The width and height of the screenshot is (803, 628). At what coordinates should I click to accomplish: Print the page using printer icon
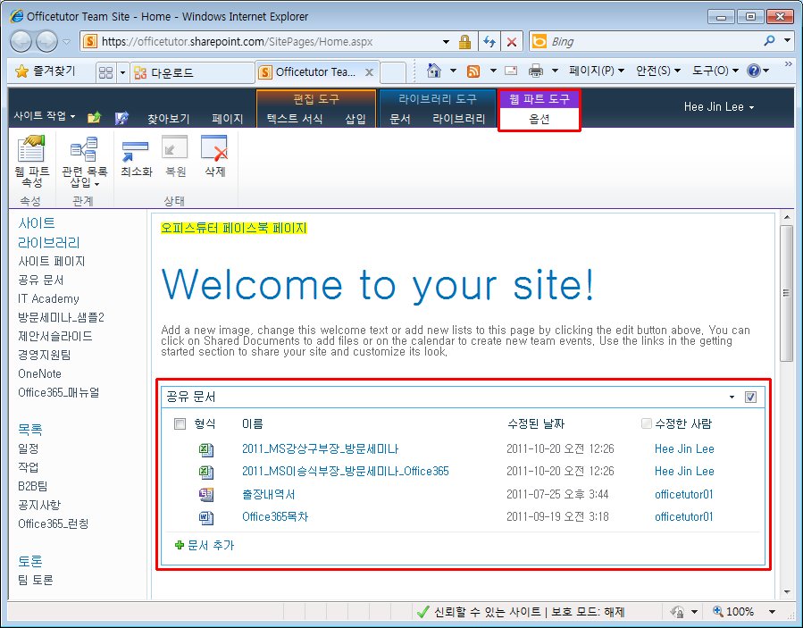[536, 71]
